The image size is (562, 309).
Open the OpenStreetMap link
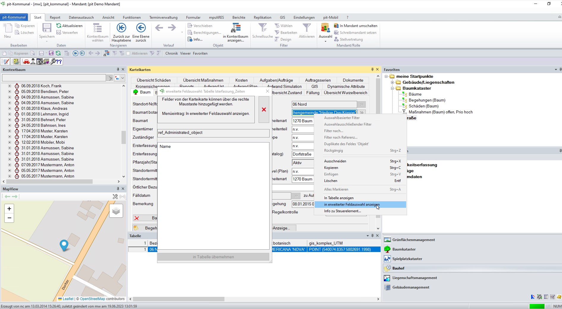point(92,299)
